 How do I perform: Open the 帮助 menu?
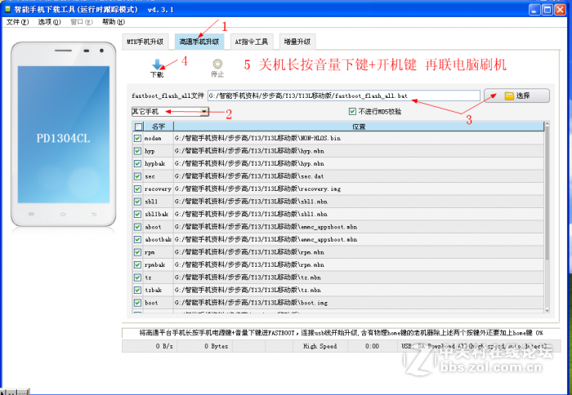point(113,22)
